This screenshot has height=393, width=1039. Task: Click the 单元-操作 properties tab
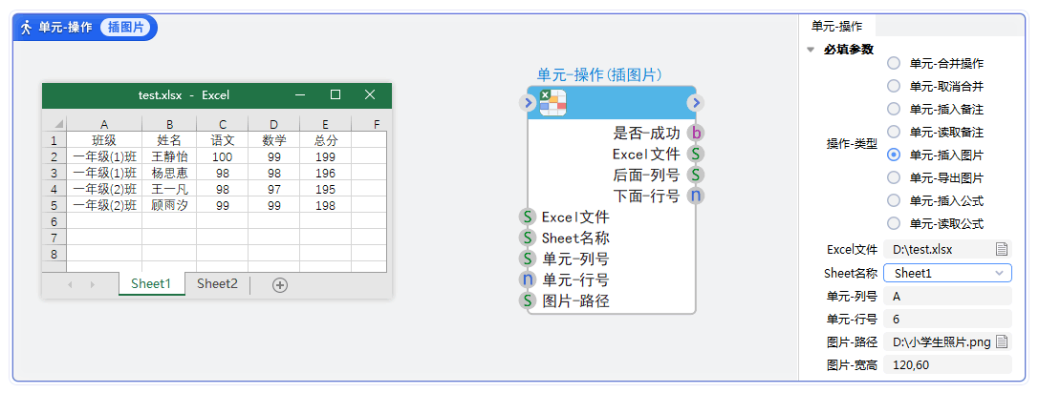click(836, 26)
